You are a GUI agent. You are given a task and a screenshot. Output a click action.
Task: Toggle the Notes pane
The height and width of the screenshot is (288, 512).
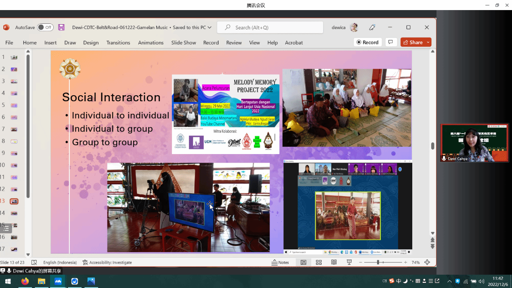click(x=280, y=262)
